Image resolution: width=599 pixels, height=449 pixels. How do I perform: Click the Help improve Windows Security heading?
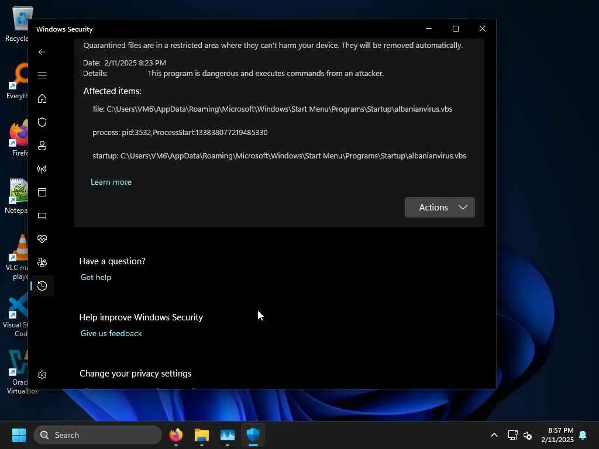tap(141, 317)
